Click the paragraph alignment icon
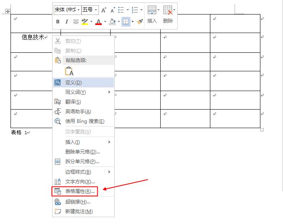This screenshot has height=224, width=283. coord(75,22)
